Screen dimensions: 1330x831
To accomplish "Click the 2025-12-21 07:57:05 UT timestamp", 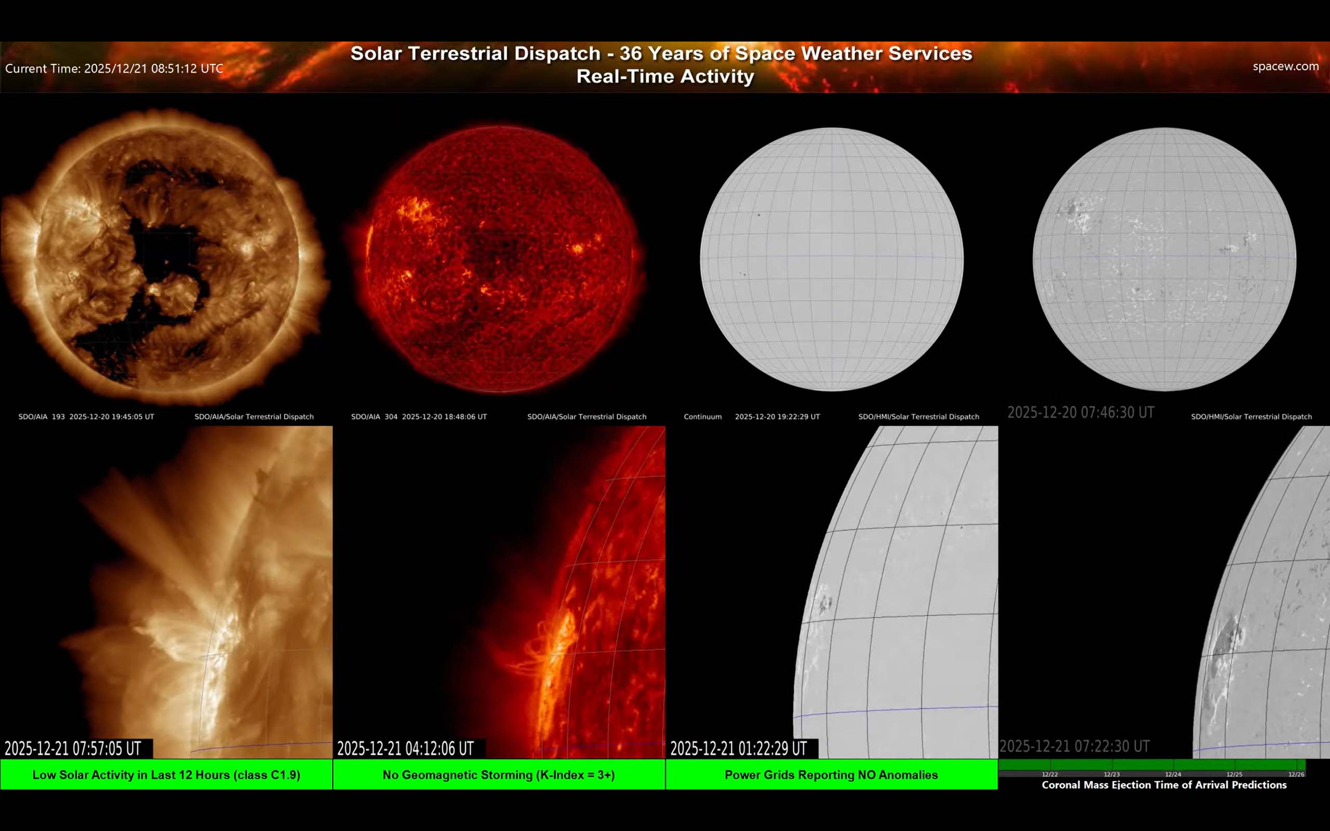I will pos(74,748).
